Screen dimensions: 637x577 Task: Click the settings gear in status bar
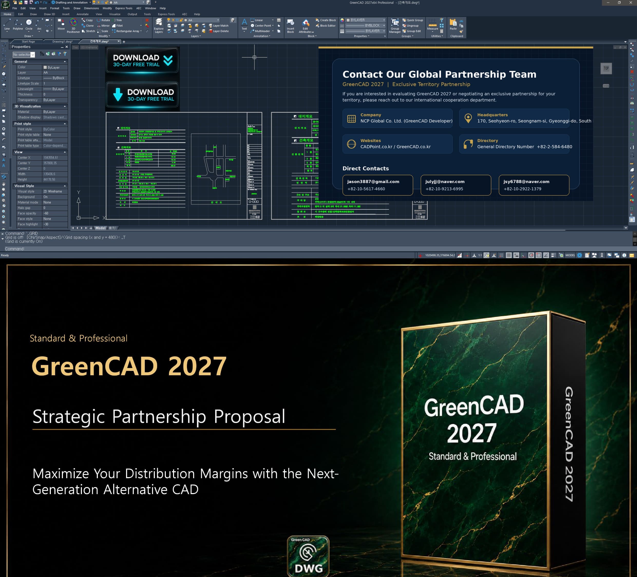[579, 255]
